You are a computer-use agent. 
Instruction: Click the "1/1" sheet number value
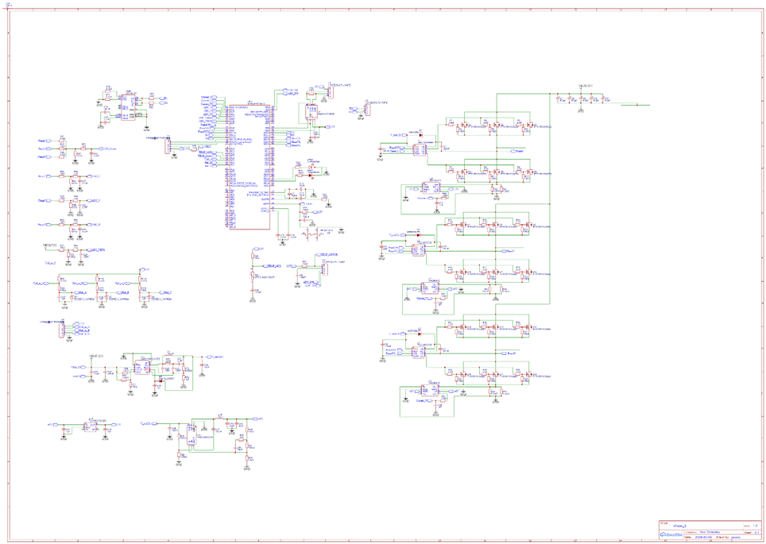coord(756,533)
